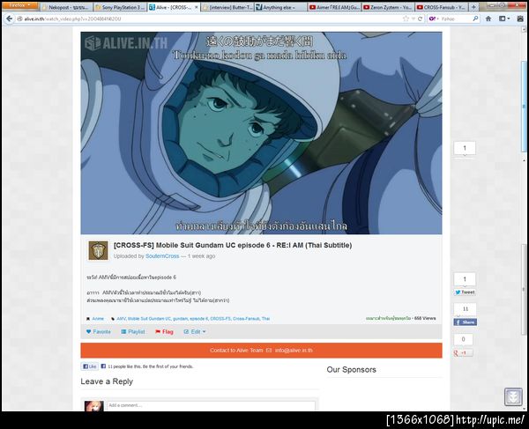
Task: Open the Yahoo search engine dropdown
Action: coord(434,18)
